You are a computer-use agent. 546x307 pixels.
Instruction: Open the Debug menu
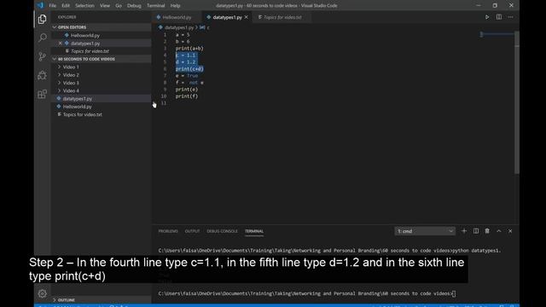(134, 6)
